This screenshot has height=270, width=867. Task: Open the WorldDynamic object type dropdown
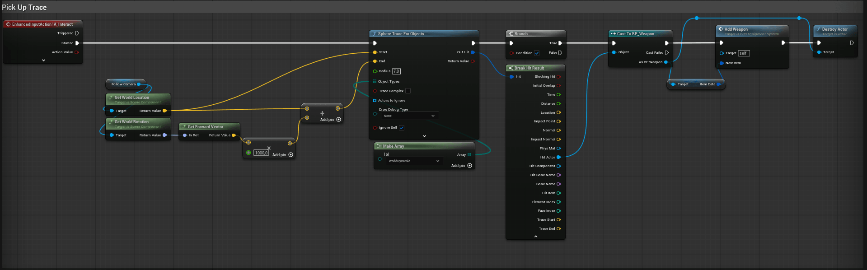pyautogui.click(x=414, y=161)
